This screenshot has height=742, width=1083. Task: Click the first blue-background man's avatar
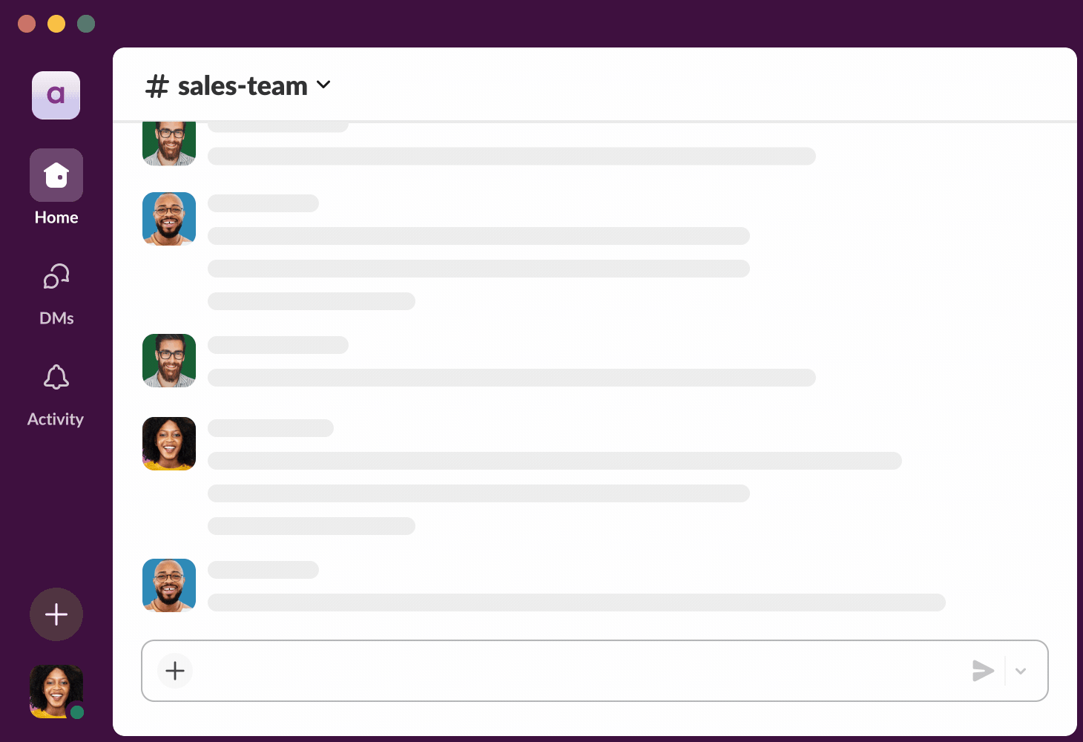(x=169, y=219)
